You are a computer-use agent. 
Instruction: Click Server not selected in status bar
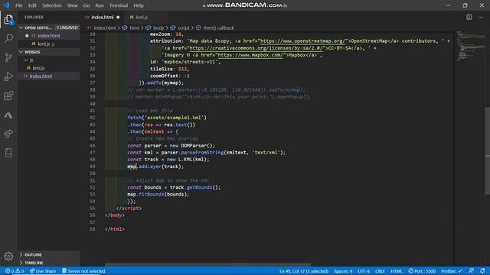[x=83, y=271]
